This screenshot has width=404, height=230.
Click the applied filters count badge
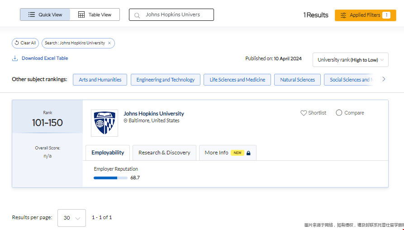tap(386, 15)
